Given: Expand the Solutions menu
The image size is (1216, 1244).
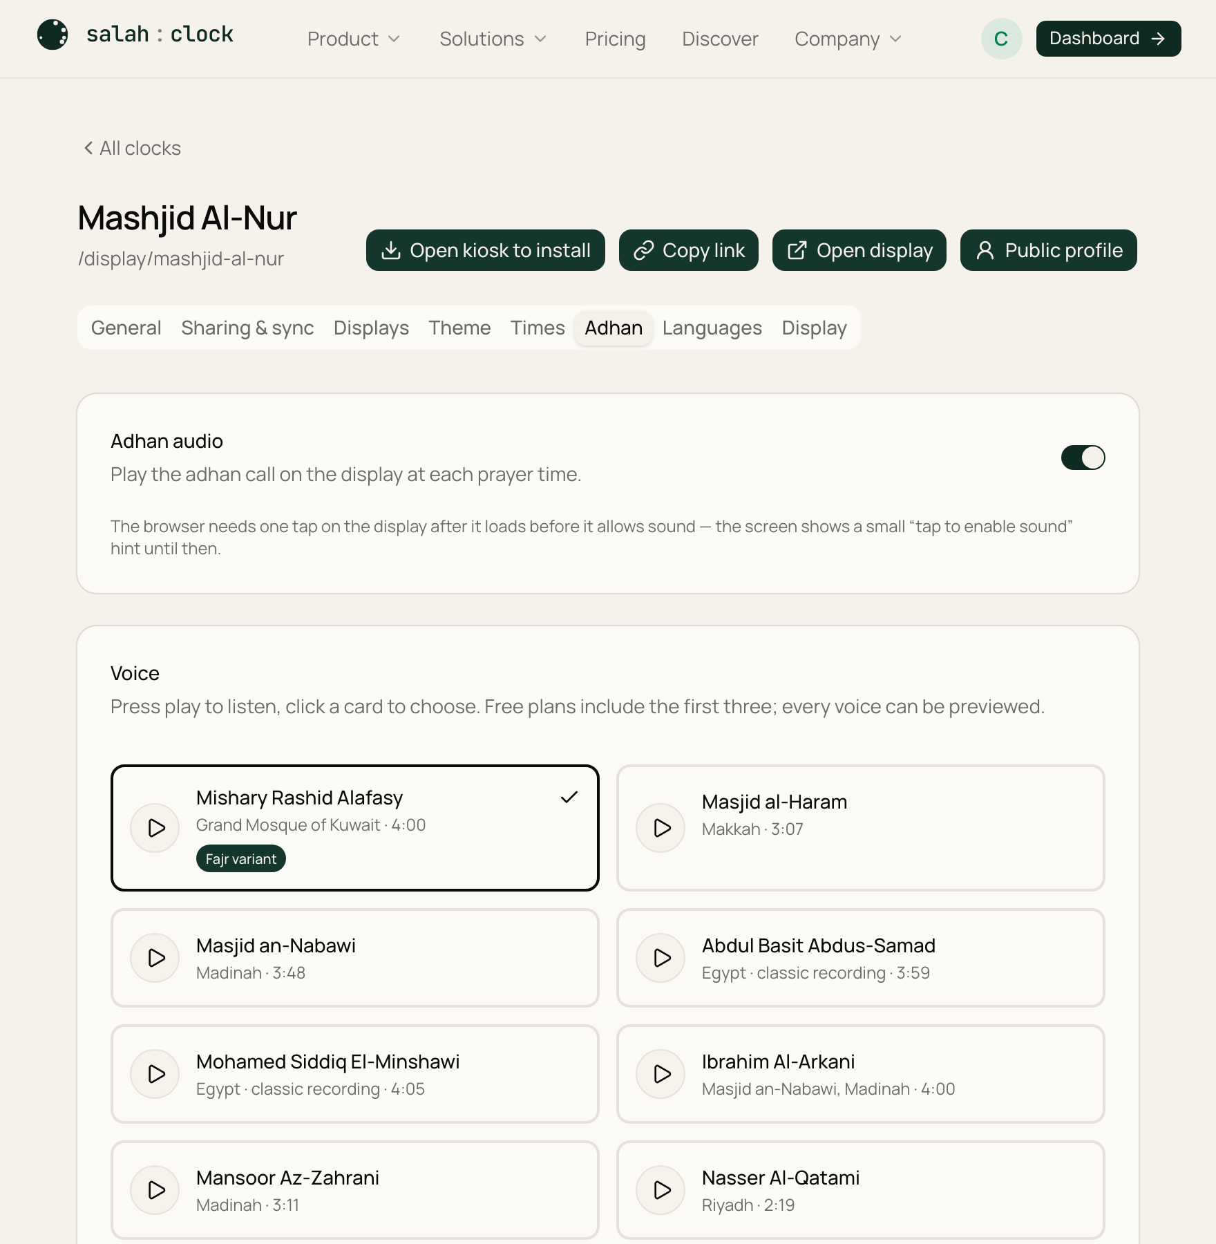Looking at the screenshot, I should (x=493, y=39).
